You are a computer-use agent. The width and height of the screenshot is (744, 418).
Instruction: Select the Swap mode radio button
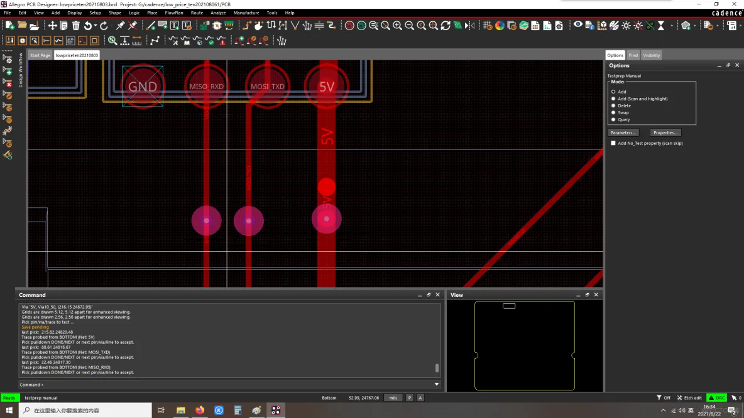point(613,113)
